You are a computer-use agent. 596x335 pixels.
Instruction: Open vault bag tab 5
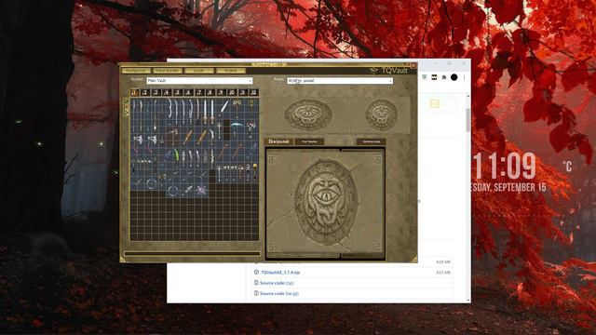pyautogui.click(x=177, y=92)
